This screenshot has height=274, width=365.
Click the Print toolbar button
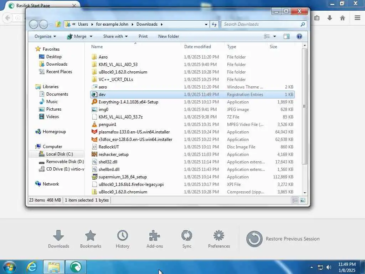coord(143,36)
